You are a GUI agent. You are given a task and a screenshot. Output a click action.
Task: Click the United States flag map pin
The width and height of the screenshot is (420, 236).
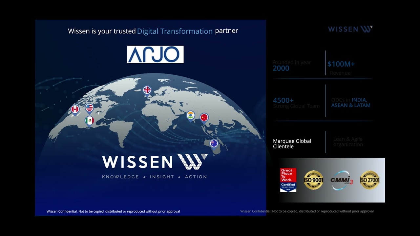tap(89, 108)
